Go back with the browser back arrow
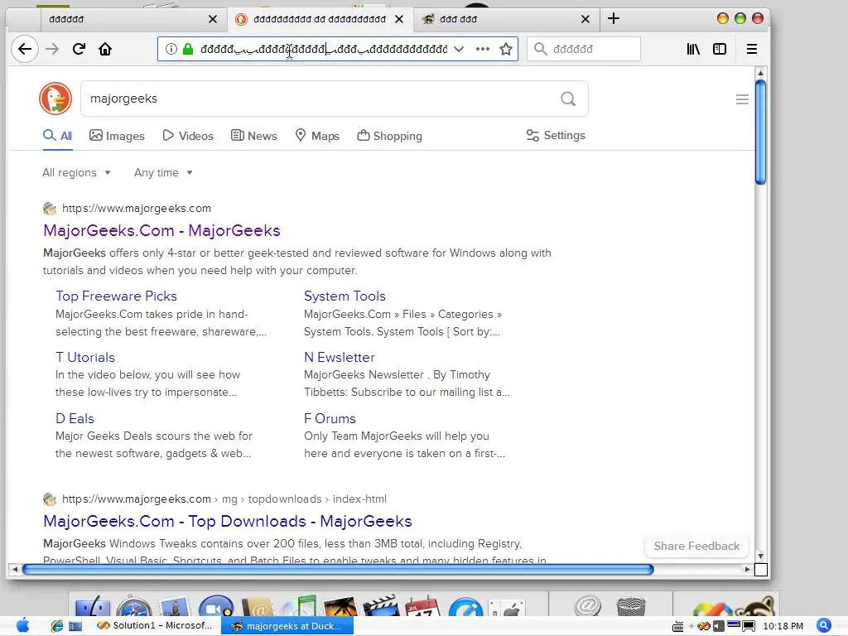The height and width of the screenshot is (636, 848). (x=25, y=49)
